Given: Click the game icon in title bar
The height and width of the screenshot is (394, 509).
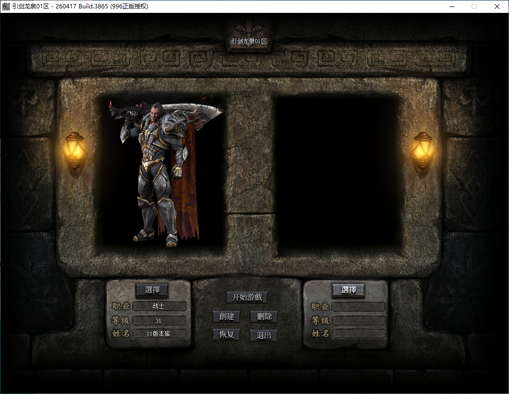Looking at the screenshot, I should pos(6,6).
